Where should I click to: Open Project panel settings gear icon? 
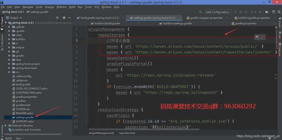pos(64,18)
